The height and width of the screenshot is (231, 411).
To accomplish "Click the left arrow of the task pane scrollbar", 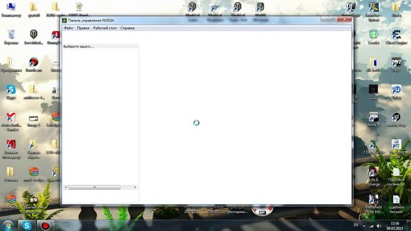I will coord(66,187).
